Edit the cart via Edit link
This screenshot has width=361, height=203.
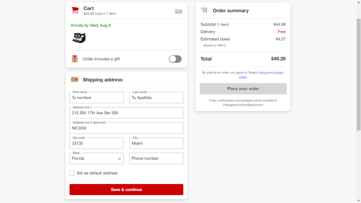tap(179, 11)
